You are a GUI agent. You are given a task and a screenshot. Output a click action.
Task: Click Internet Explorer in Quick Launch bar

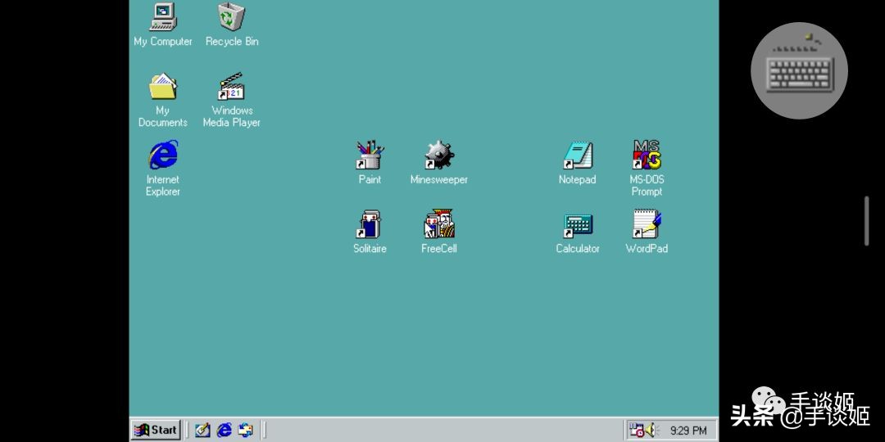click(x=224, y=430)
